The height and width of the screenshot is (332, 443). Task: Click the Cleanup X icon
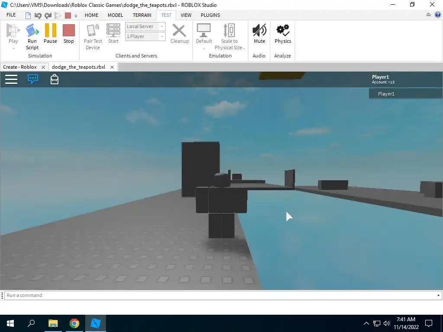[180, 31]
